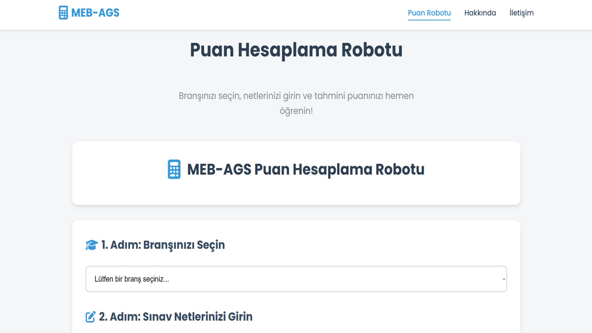Click the pencil edit icon at 2. Adım
Screen dimensions: 592x333
[x=90, y=317]
